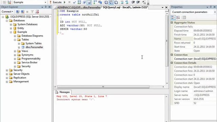Toggle Include Client Statistics

[x=100, y=2]
